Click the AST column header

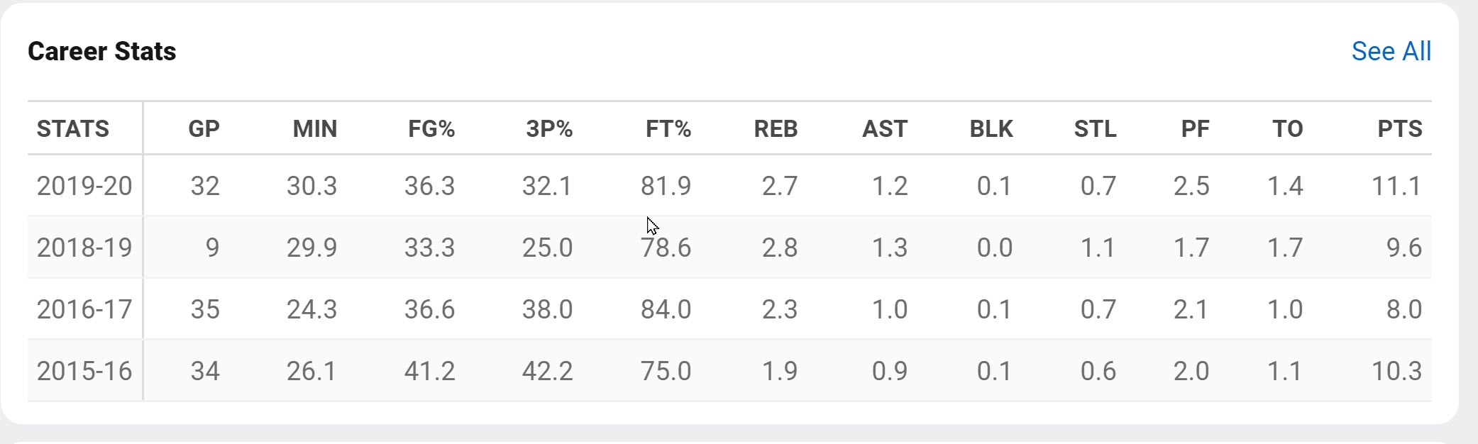pos(885,128)
